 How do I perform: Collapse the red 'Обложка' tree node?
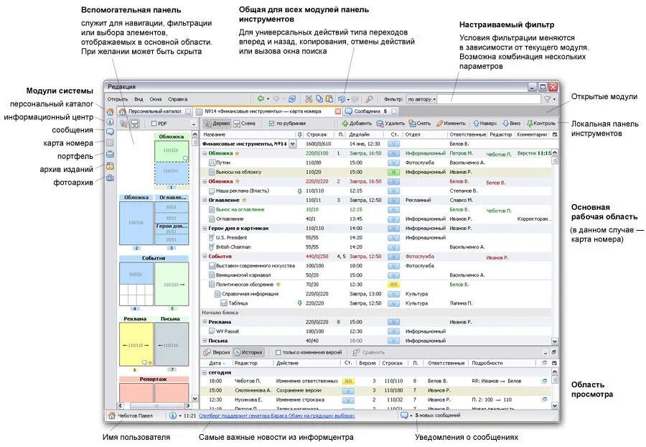(205, 181)
